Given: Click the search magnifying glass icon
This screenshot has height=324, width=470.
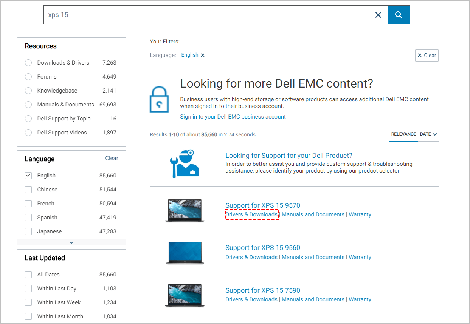Looking at the screenshot, I should 399,15.
